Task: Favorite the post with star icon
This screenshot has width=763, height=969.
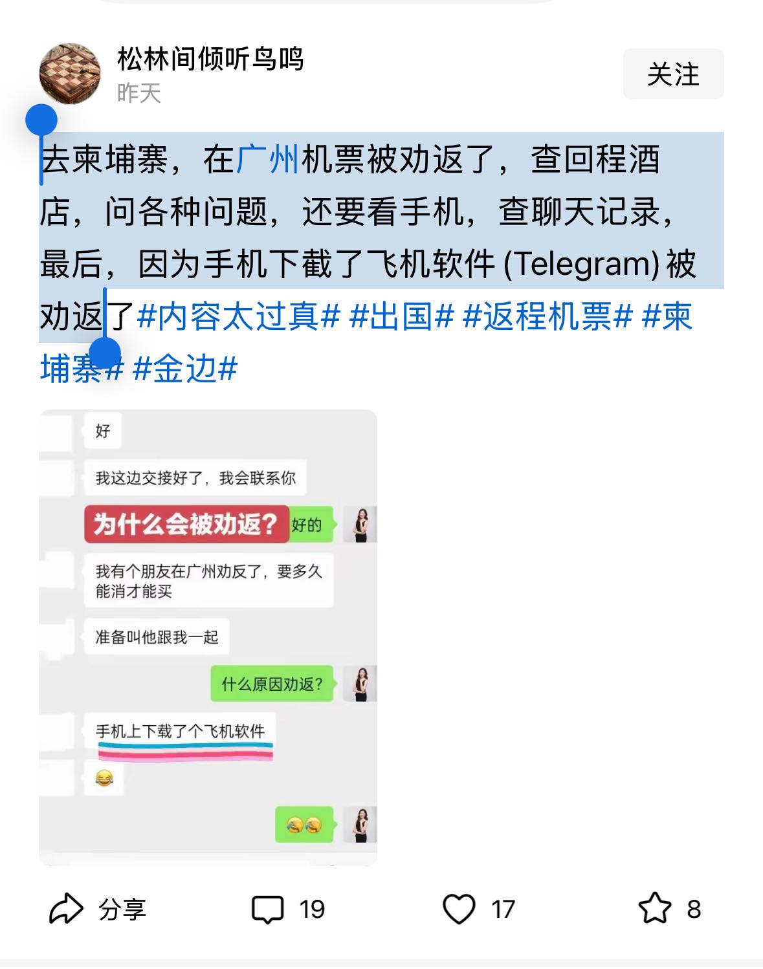Action: pyautogui.click(x=655, y=908)
